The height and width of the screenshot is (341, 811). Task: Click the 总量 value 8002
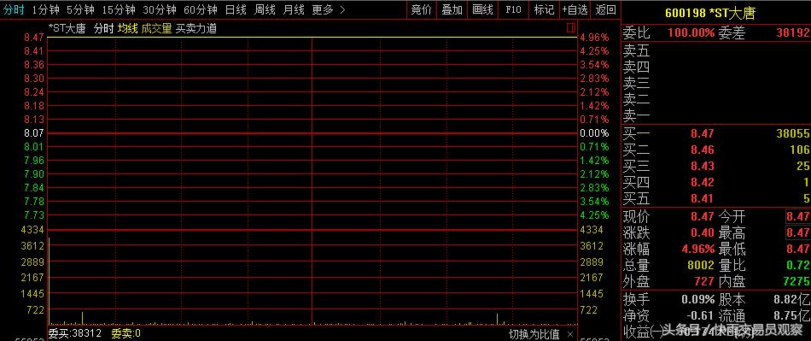tap(702, 266)
